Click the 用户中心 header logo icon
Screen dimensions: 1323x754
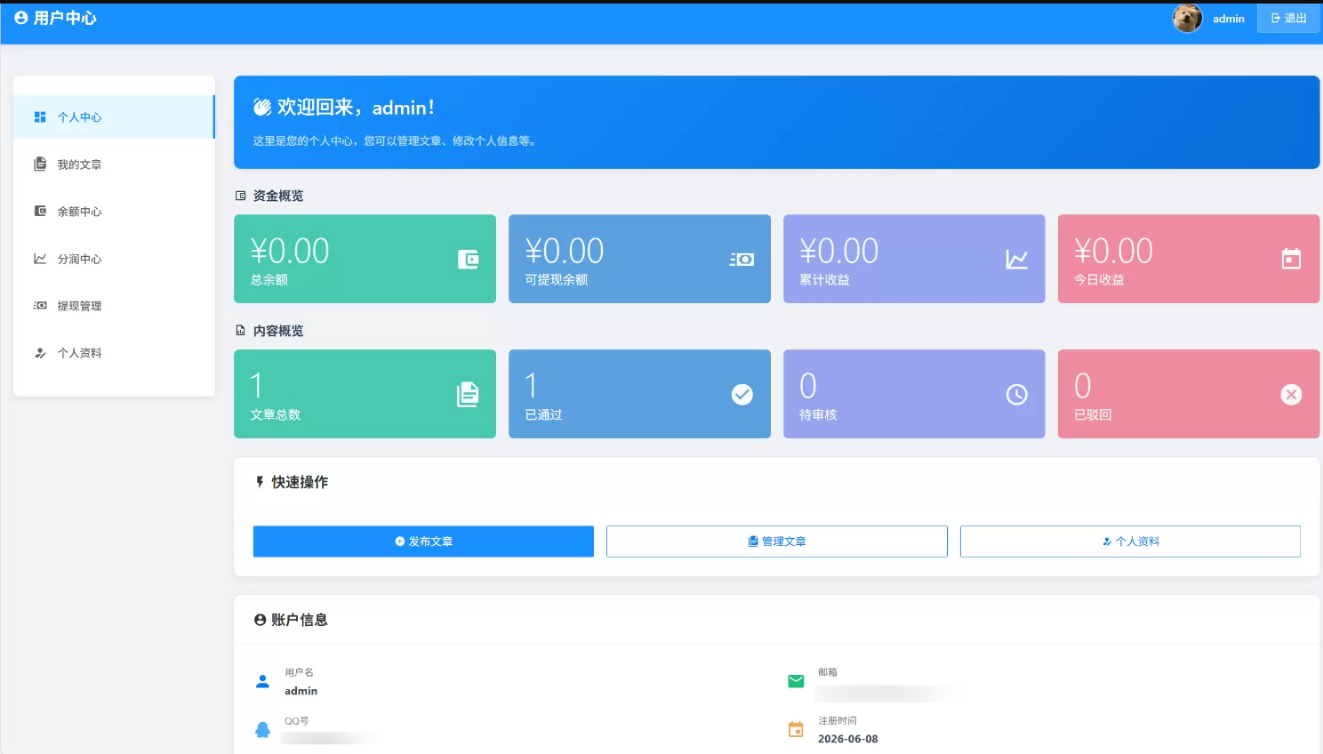[x=21, y=18]
